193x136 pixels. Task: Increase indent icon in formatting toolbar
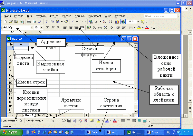coord(124,27)
